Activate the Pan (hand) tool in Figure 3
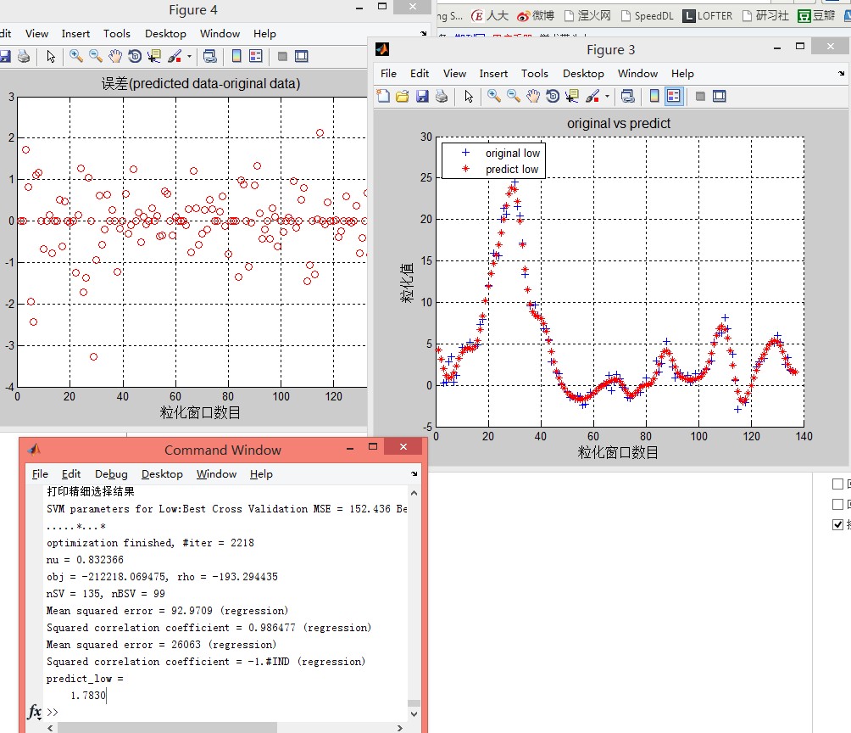The image size is (851, 733). [x=531, y=97]
